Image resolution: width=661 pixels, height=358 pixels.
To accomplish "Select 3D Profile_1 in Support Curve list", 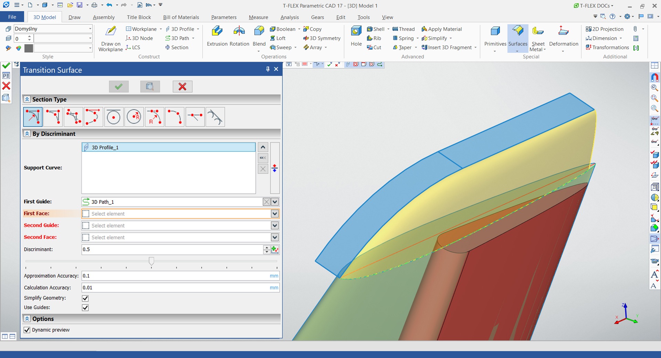I will [x=169, y=147].
